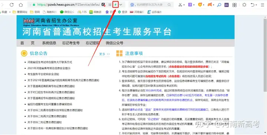Open the dropdown arrow next to the scissors tool
This screenshot has width=267, height=135.
click(184, 5)
